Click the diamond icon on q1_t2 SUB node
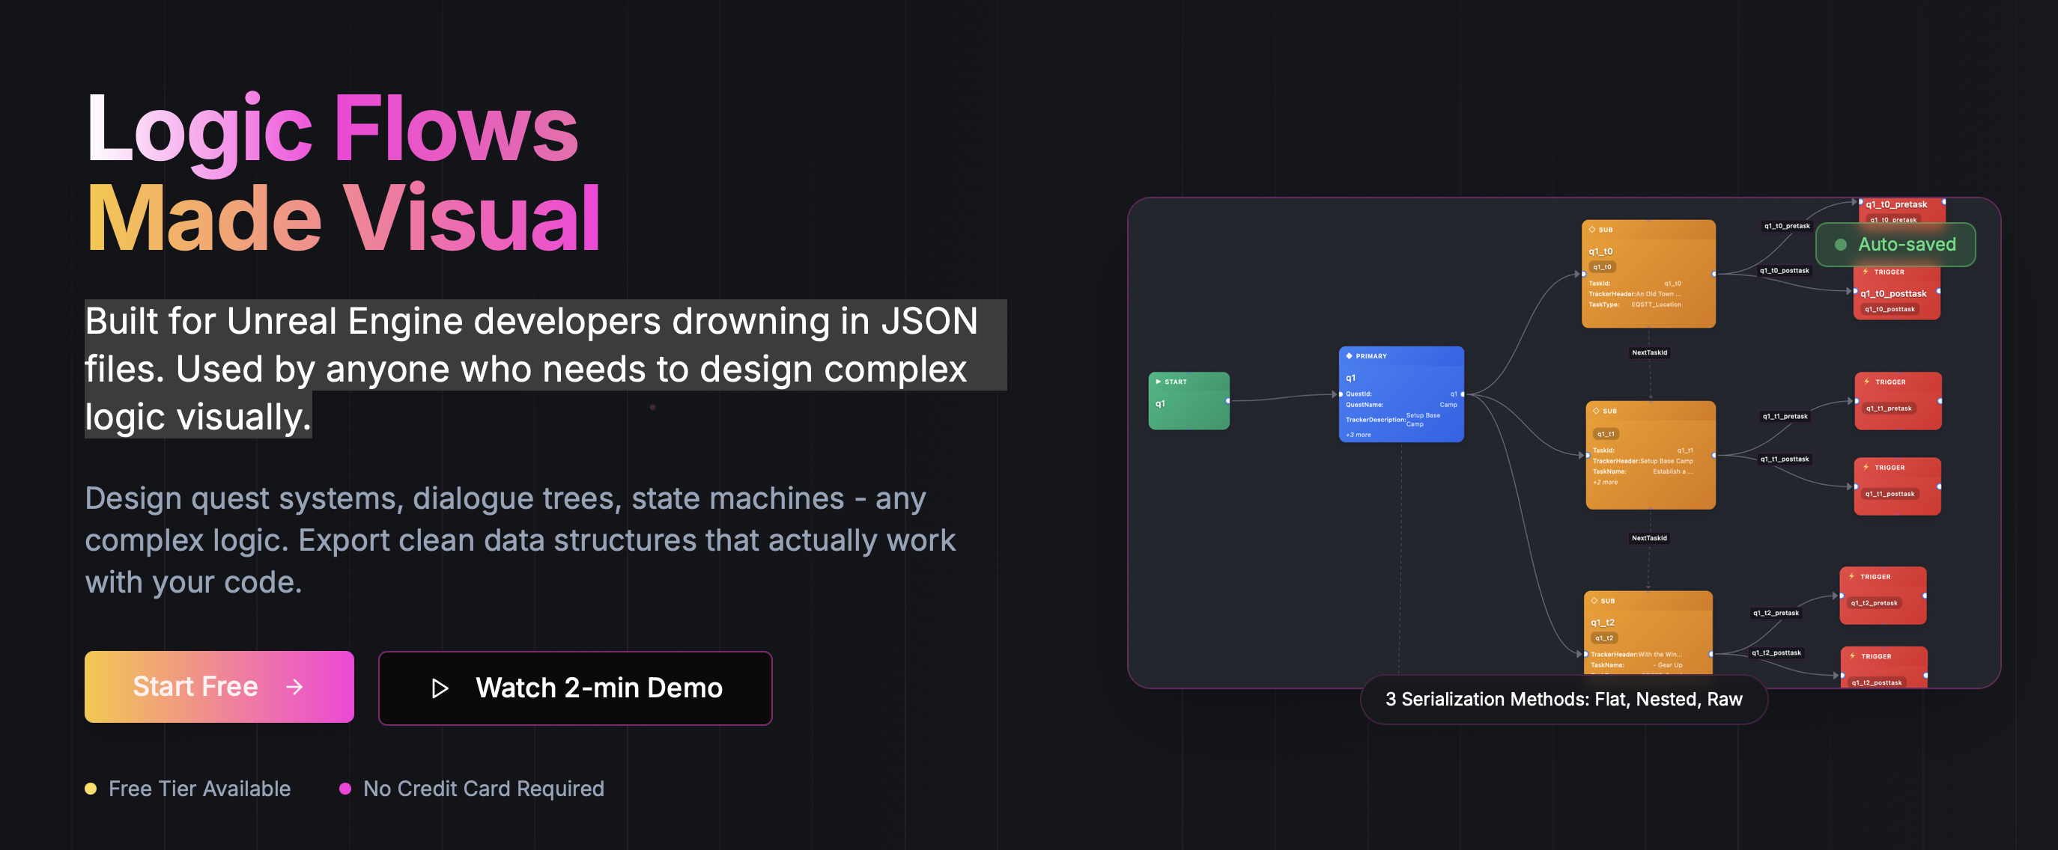The width and height of the screenshot is (2058, 850). coord(1594,601)
